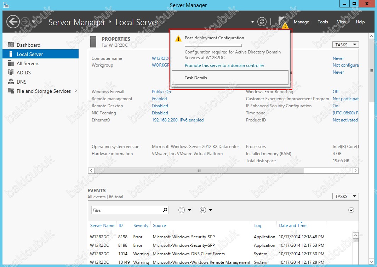Select AD DS in the navigation pane
Viewport: 377px width, 267px height.
tap(40, 72)
